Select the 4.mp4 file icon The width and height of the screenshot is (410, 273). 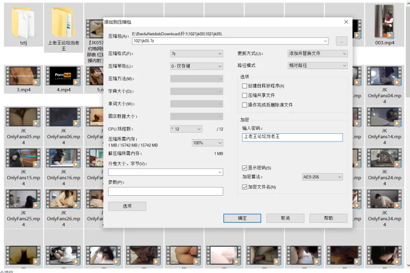pos(64,76)
